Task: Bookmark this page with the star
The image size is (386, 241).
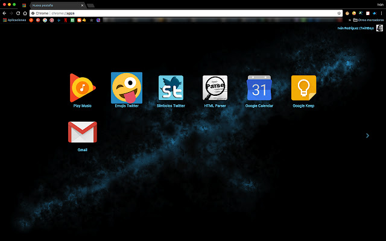Action: [339, 13]
